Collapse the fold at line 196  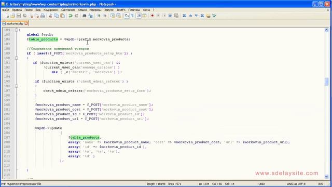(x=16, y=86)
